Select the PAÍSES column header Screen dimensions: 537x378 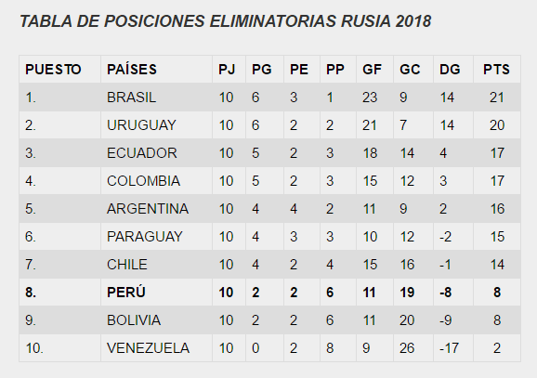pos(132,70)
